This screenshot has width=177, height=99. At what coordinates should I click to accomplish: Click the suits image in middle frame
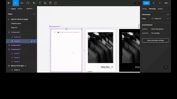pos(100,48)
